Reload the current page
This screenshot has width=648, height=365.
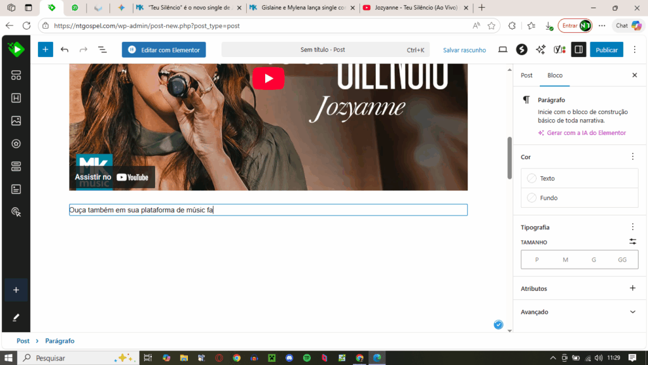[x=27, y=25]
